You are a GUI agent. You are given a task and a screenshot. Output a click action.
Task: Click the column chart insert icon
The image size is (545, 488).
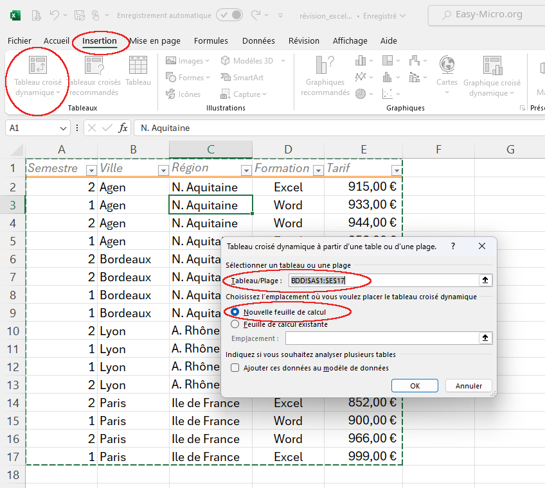[361, 61]
